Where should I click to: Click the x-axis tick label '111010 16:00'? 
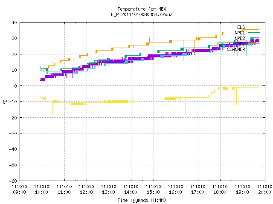[175, 190]
